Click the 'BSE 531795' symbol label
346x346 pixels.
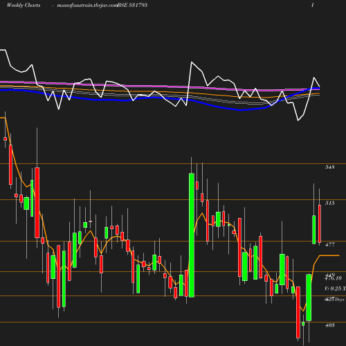tap(132, 5)
